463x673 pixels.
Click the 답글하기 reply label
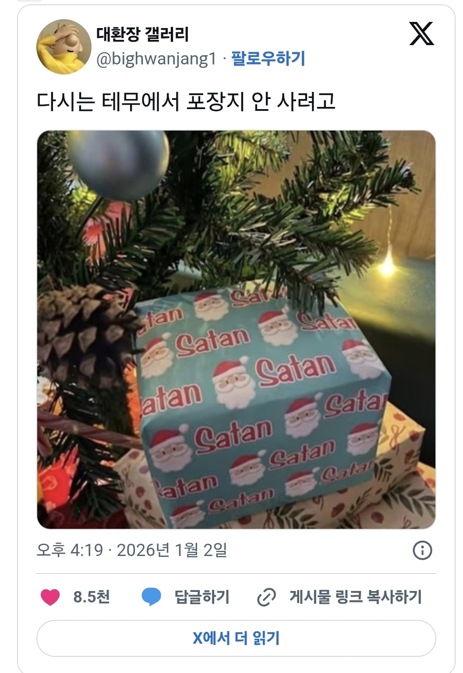(x=202, y=597)
